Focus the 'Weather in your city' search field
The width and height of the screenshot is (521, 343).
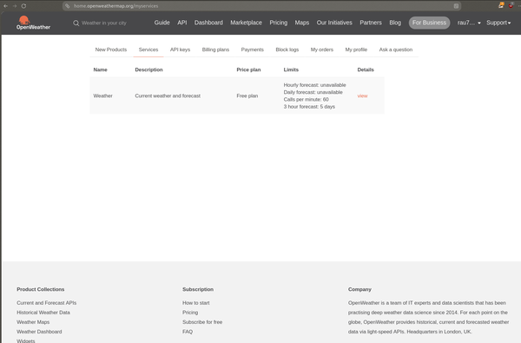click(104, 23)
